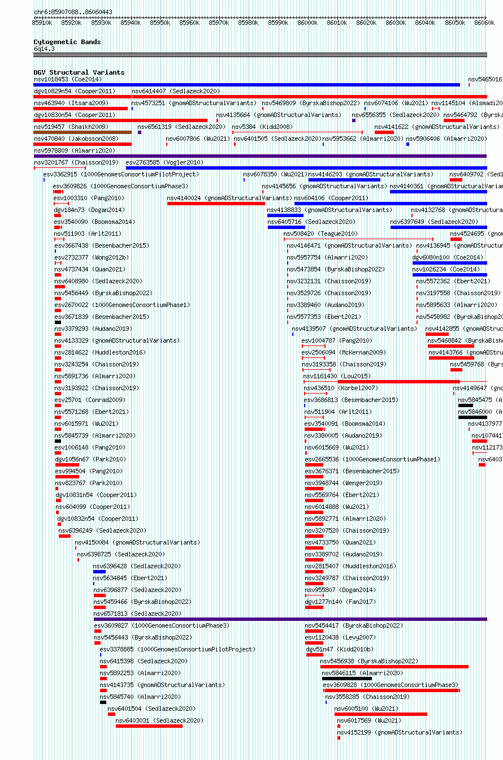Select nsv3201767 (Chaisson2019) variant

point(76,162)
